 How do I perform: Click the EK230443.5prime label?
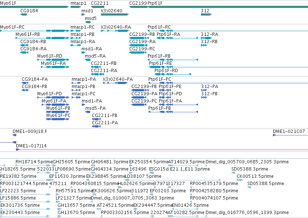coord(20,213)
